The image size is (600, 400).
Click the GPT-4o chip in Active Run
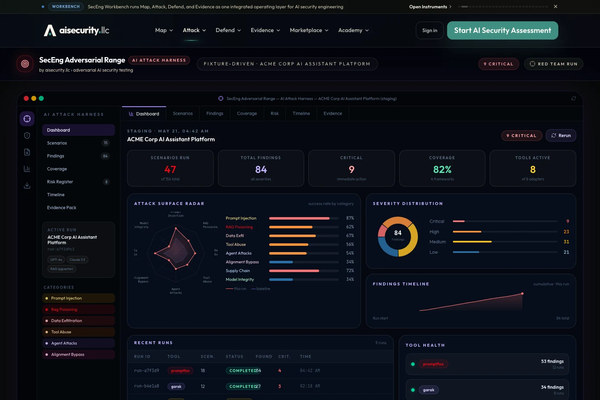[x=56, y=260]
